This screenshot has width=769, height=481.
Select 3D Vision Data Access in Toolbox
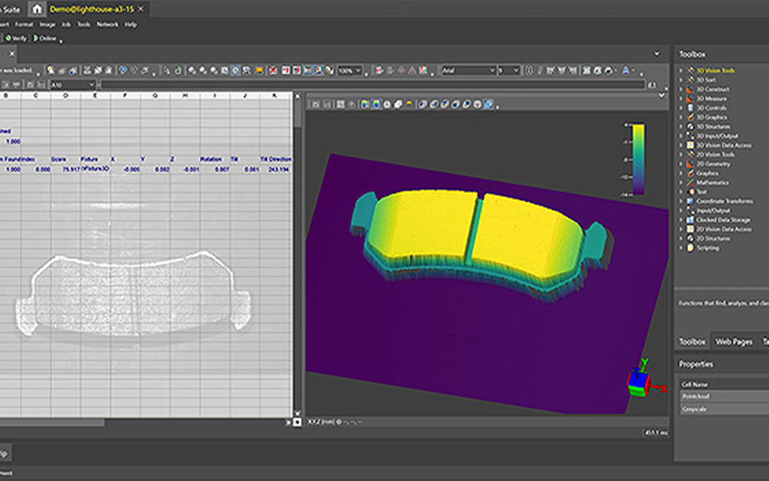(x=723, y=145)
